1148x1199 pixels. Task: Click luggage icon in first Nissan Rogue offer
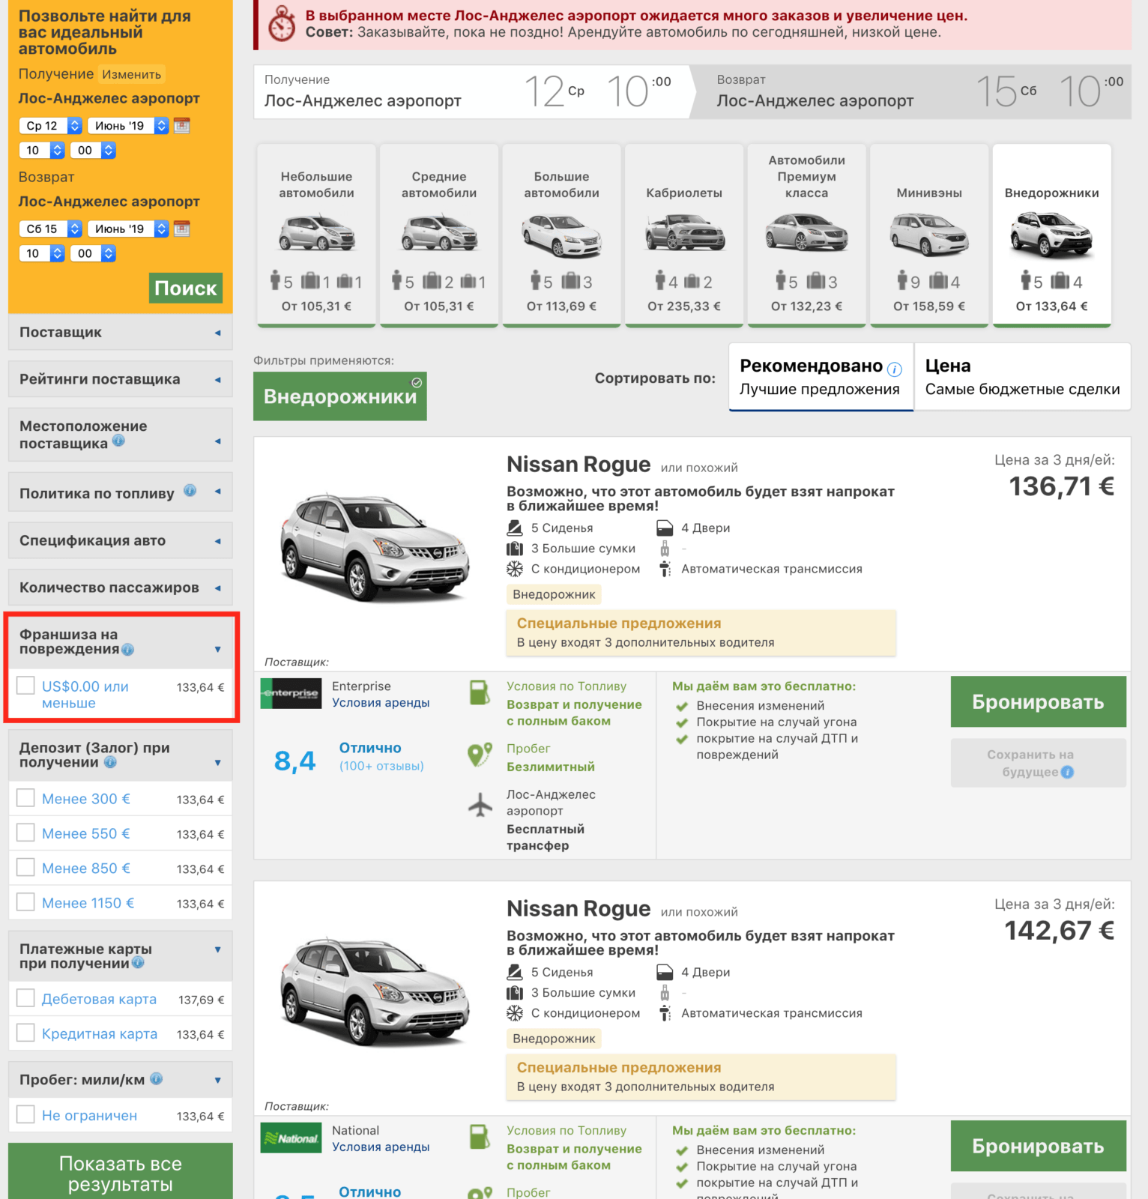coord(515,549)
